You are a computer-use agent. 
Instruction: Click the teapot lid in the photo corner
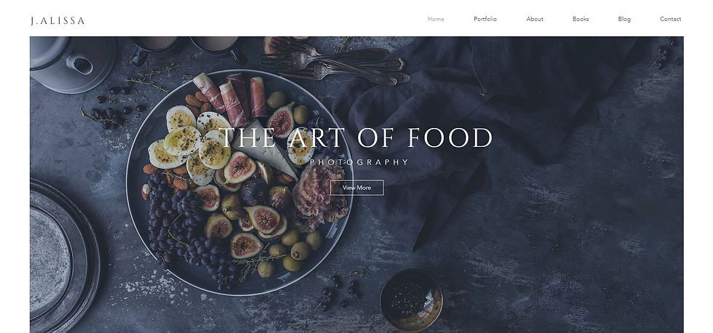coord(71,65)
